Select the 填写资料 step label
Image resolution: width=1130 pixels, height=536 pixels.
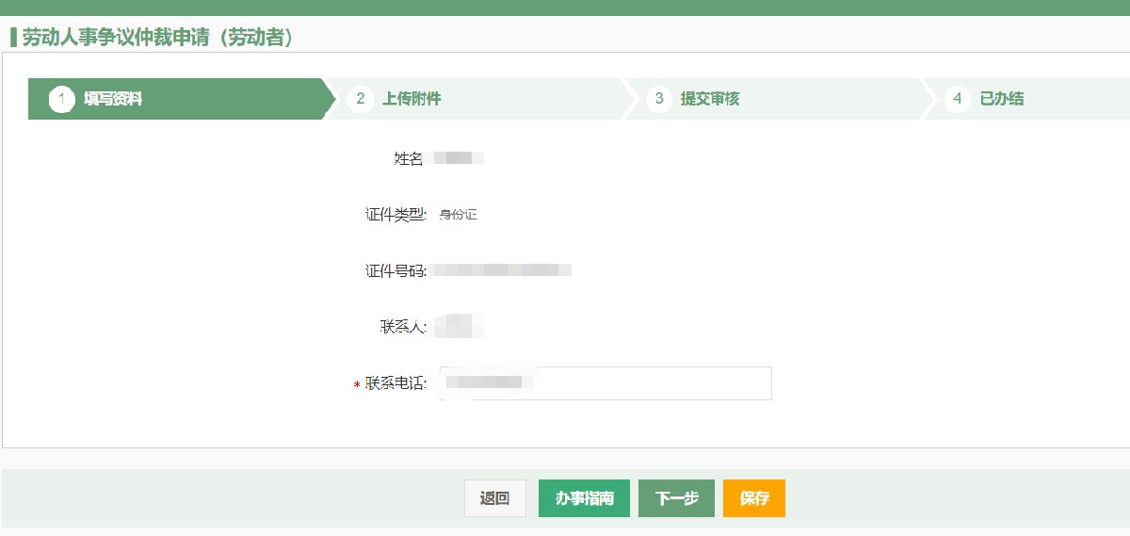pos(113,99)
